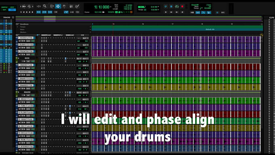Open the main counter 1|1|000 dropdown arrow

[x=110, y=7]
